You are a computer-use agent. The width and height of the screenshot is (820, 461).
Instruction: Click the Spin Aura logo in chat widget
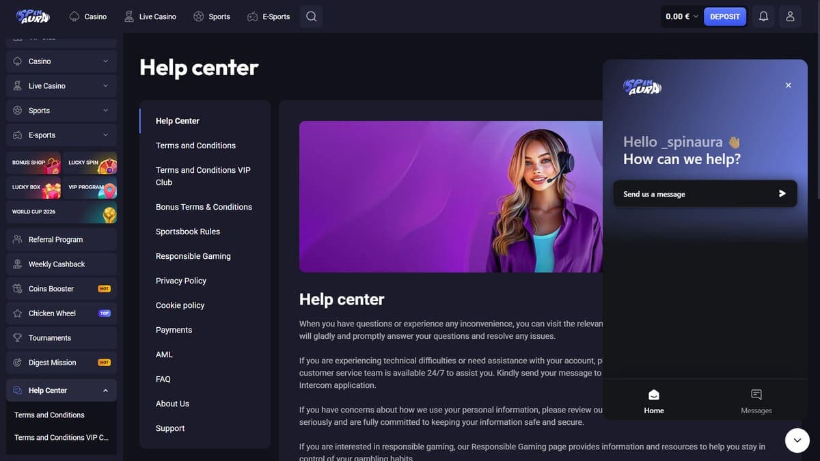(x=642, y=86)
